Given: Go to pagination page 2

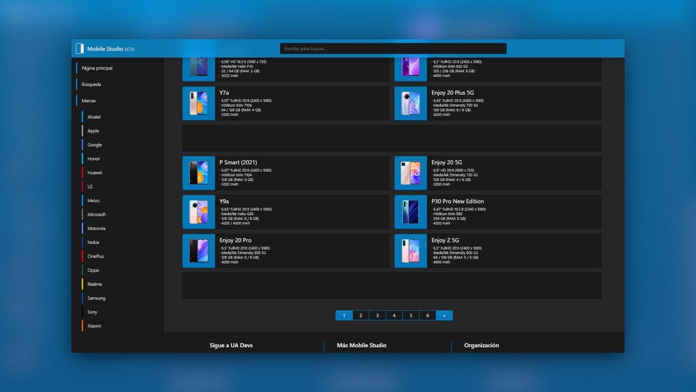Looking at the screenshot, I should coord(361,315).
